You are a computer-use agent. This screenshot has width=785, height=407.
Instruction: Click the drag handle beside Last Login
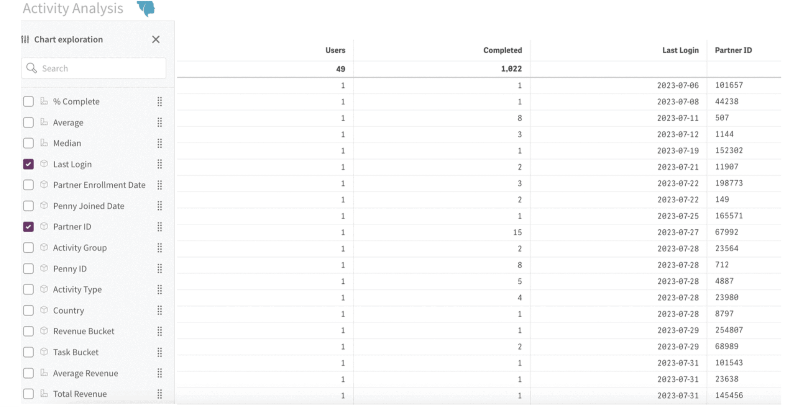pos(160,164)
